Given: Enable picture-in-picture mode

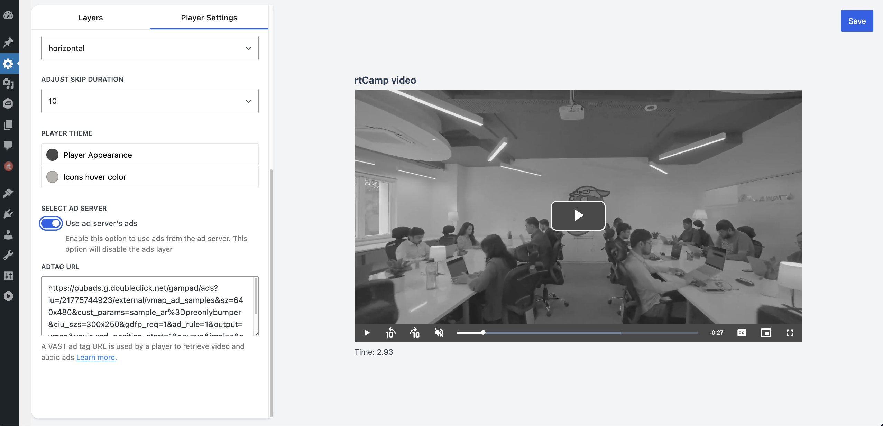Looking at the screenshot, I should click(x=766, y=333).
